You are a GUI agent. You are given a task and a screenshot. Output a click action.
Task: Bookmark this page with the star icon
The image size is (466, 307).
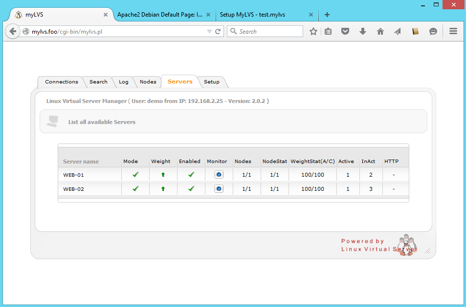(x=313, y=31)
